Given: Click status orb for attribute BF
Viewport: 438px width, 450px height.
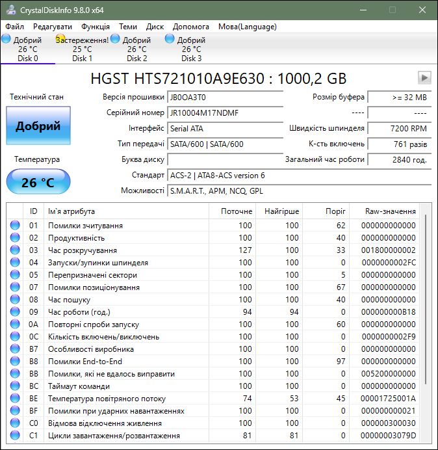Looking at the screenshot, I should [15, 410].
